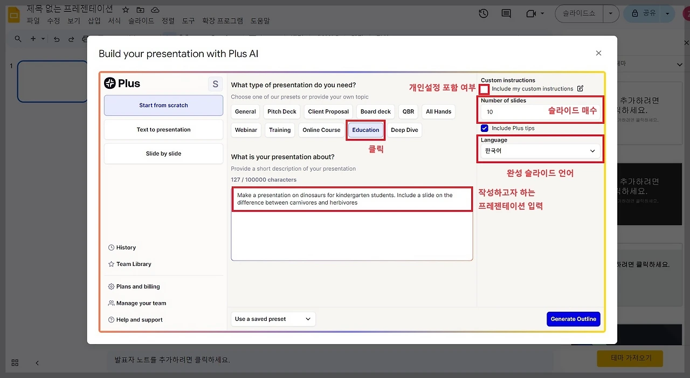Choose the Training preset
This screenshot has height=378, width=690.
click(280, 130)
